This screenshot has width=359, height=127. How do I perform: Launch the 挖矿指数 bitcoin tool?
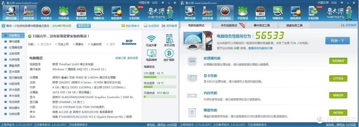pos(169,55)
